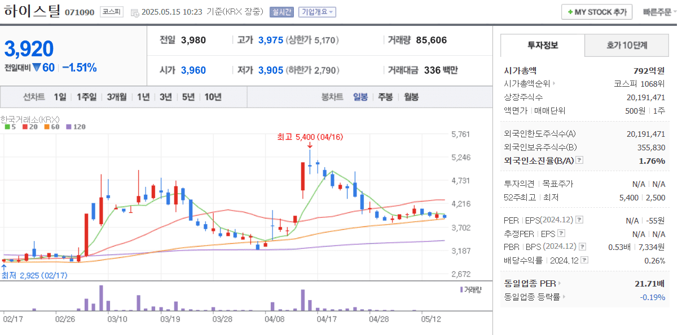Viewport: 682px width, 335px height.
Task: Open the help icon beside PER EPS(2024.12)
Action: tap(579, 220)
